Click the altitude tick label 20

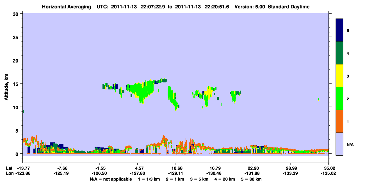(x=16, y=60)
